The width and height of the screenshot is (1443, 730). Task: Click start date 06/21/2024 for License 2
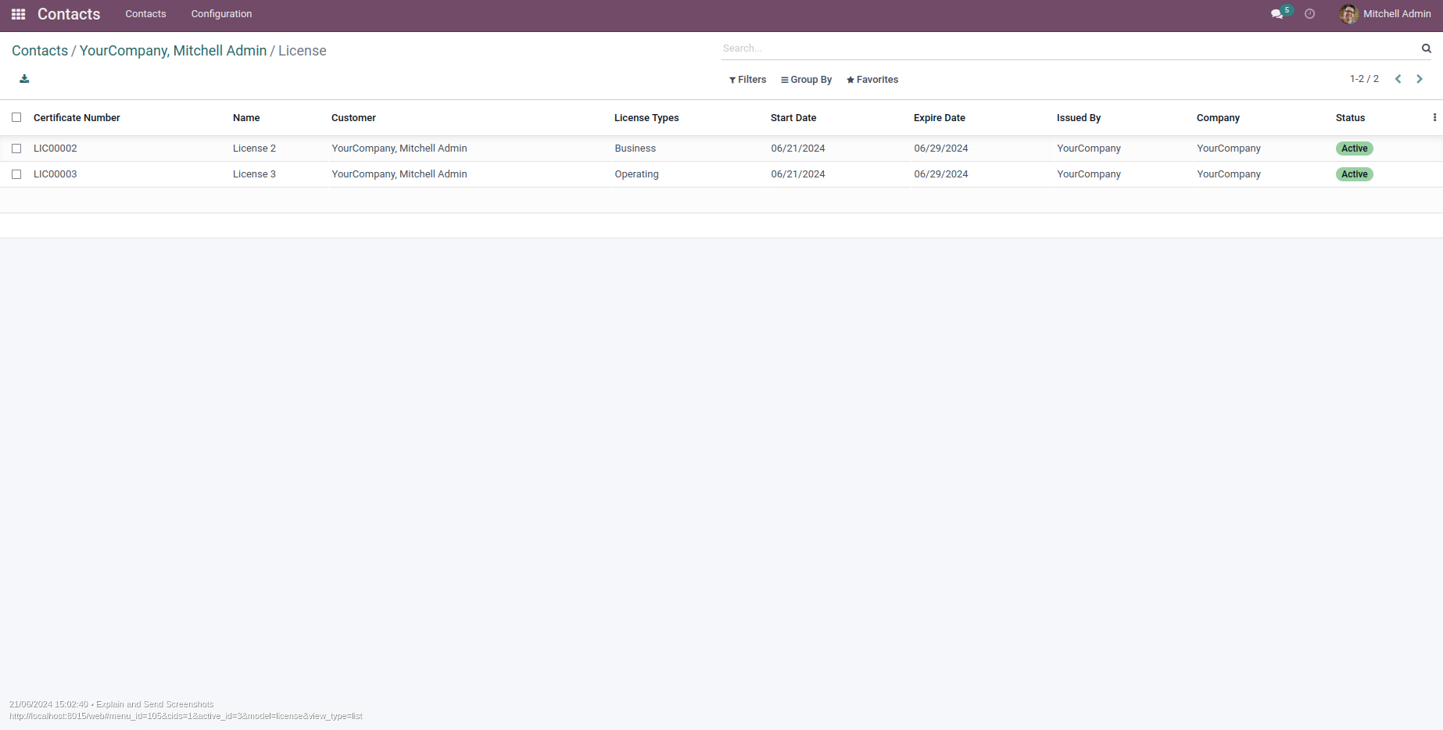[798, 149]
